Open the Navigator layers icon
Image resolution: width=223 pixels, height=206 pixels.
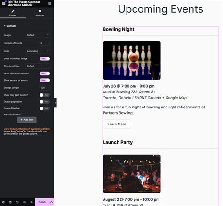[x=10, y=202]
